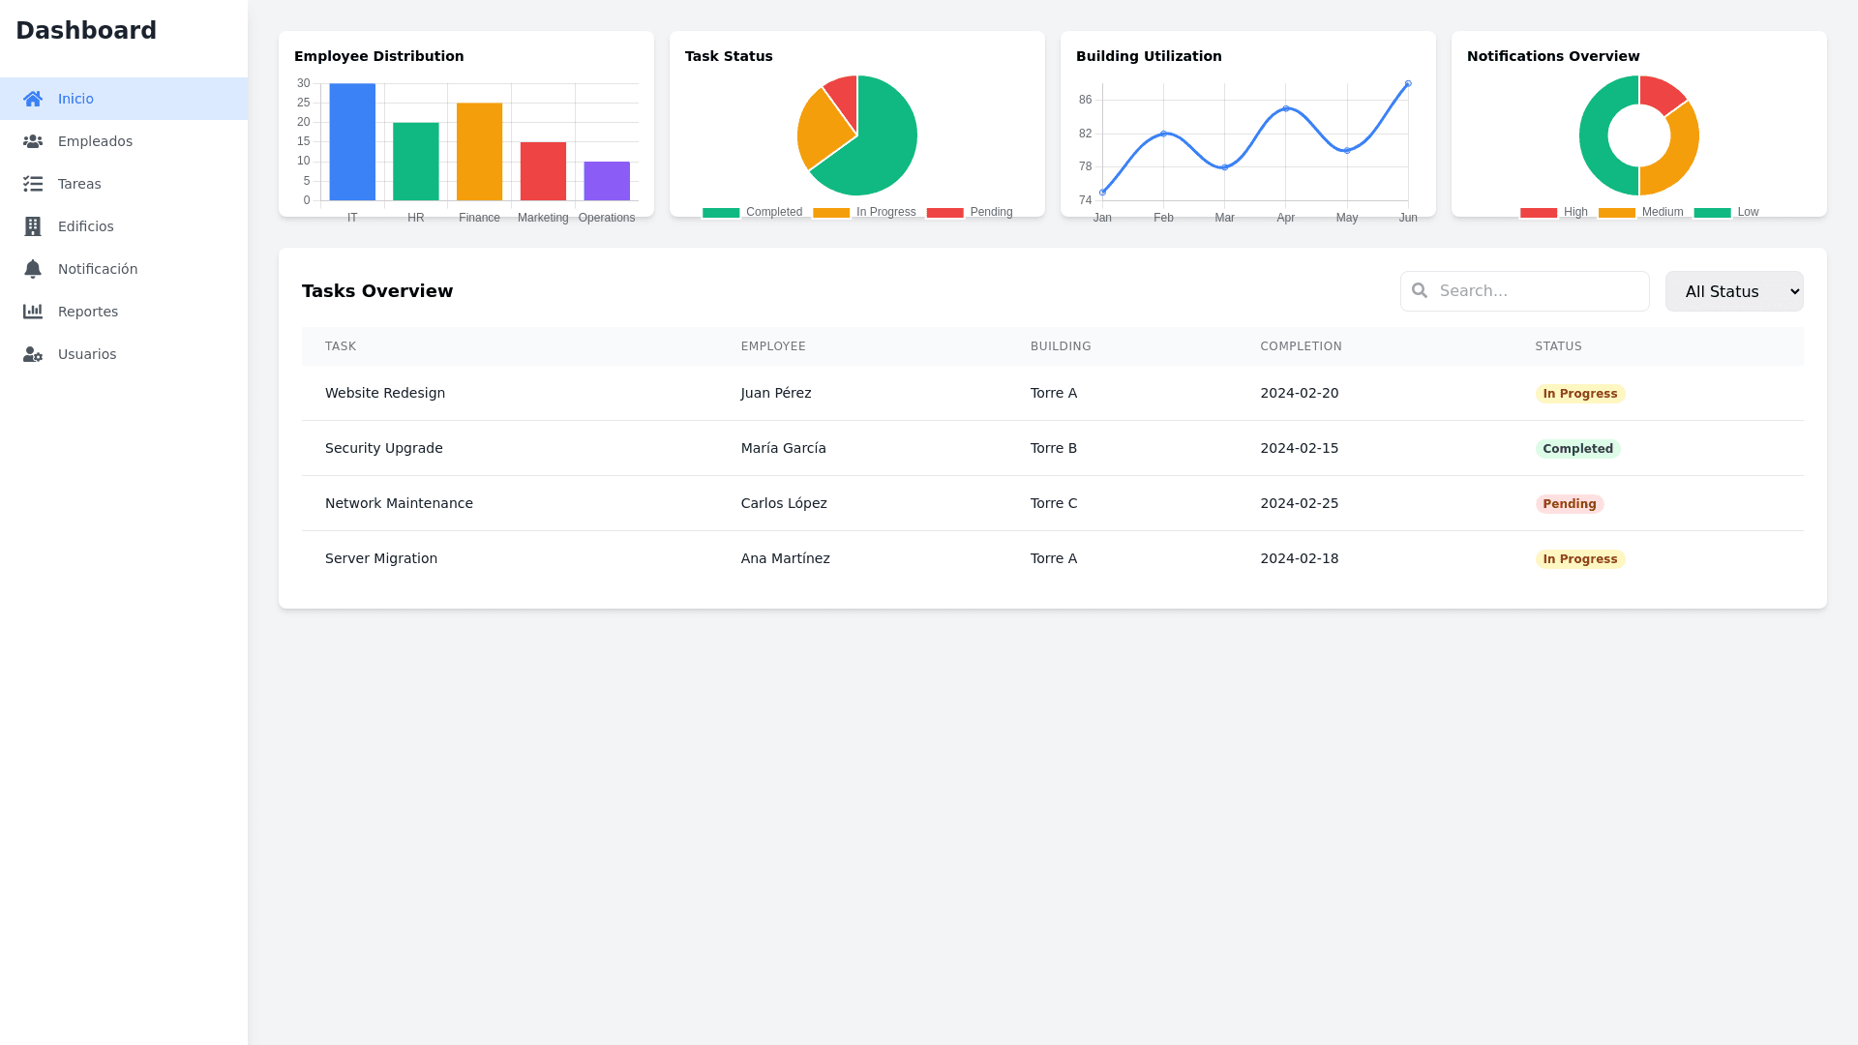Image resolution: width=1858 pixels, height=1045 pixels.
Task: Click the Website Redesign task row
Action: click(x=385, y=393)
